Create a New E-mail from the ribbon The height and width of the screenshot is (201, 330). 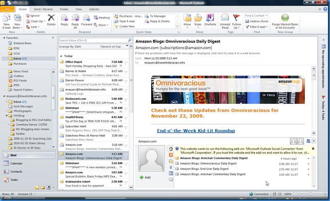[6, 21]
